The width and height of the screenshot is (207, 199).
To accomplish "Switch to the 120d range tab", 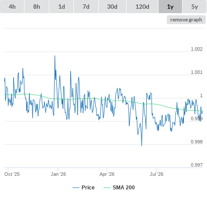I will point(142,7).
